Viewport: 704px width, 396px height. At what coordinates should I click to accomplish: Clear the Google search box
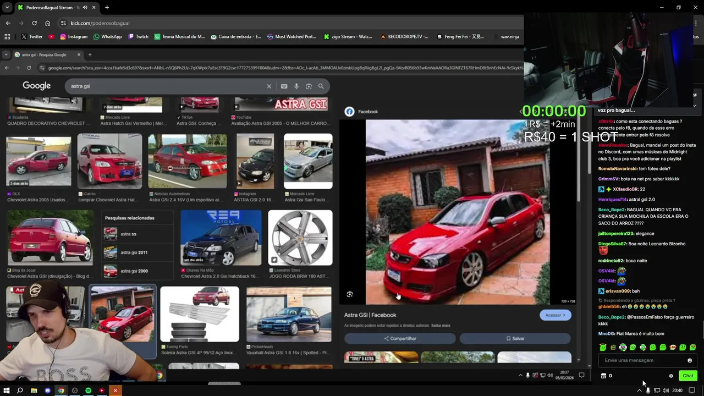[x=269, y=86]
